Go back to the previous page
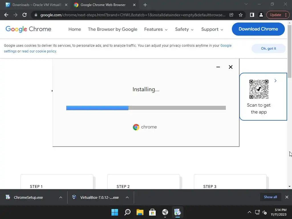292x219 pixels. tap(6, 15)
